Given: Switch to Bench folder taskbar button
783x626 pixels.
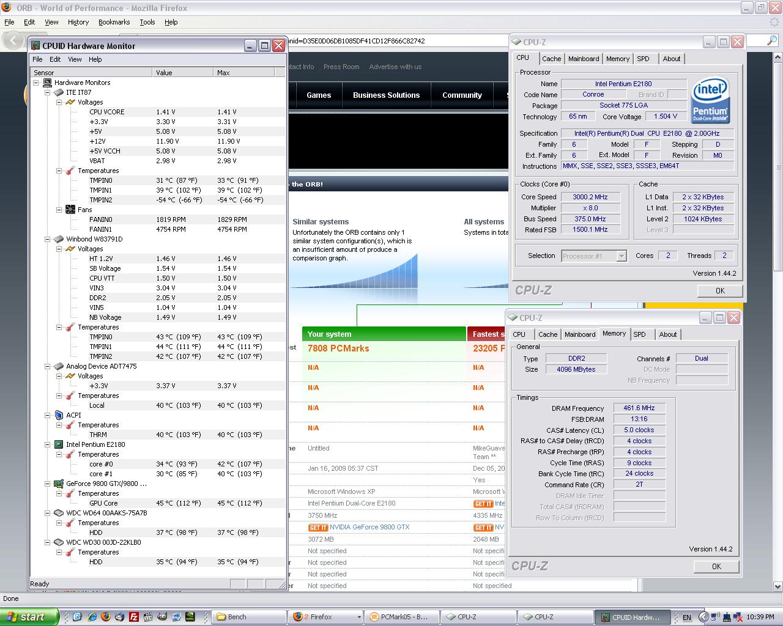Looking at the screenshot, I should pos(249,617).
